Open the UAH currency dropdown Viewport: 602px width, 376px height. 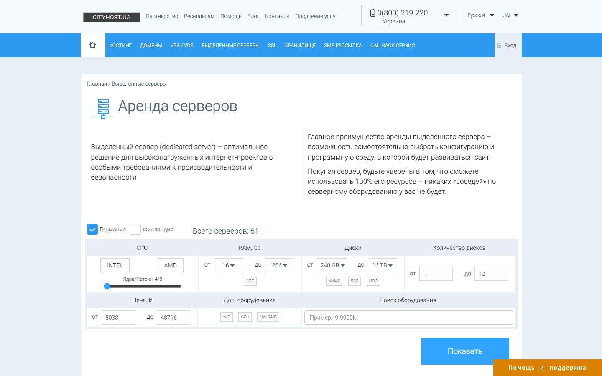(510, 15)
